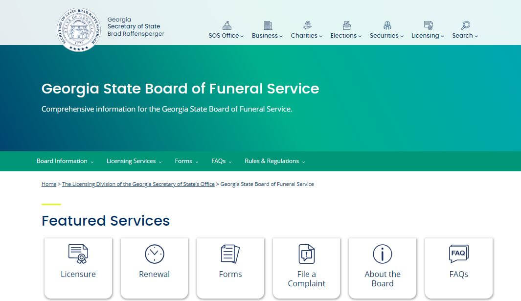Click the Charities donation icon
This screenshot has width=521, height=301.
coord(307,24)
